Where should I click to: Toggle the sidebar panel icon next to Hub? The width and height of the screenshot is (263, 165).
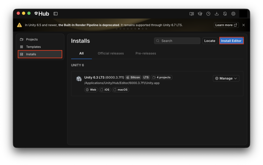[55, 14]
